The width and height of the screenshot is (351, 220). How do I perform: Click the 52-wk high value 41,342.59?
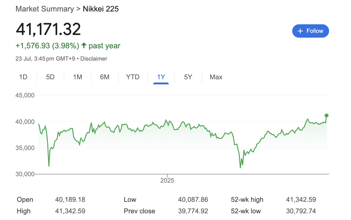(x=301, y=200)
